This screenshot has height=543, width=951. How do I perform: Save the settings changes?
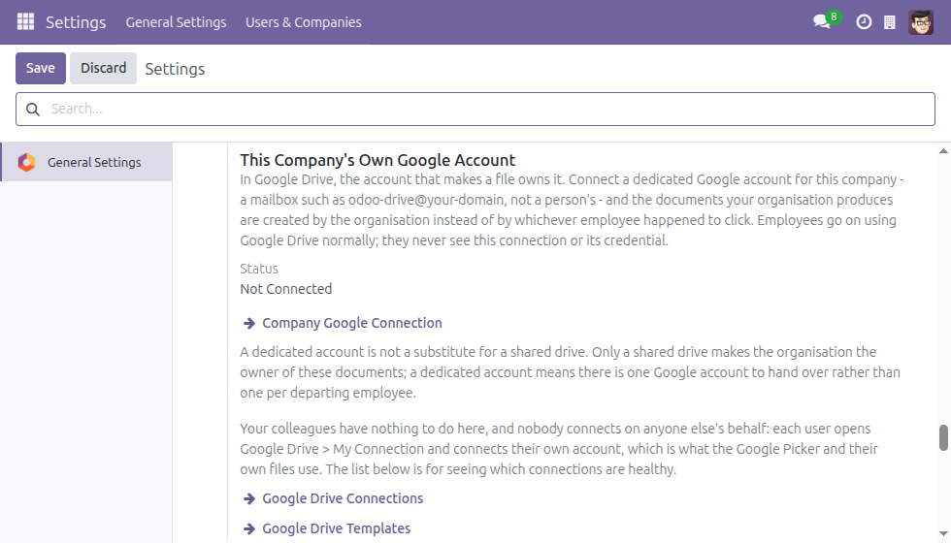click(x=41, y=68)
